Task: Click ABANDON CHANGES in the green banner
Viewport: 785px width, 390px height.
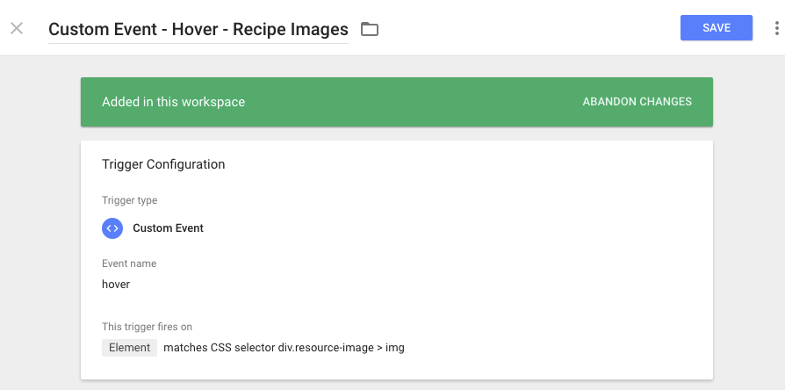Action: (x=637, y=102)
